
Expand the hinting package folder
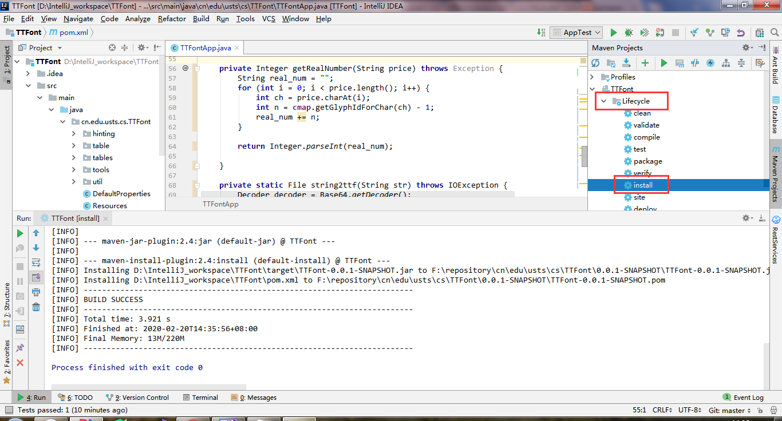(74, 134)
